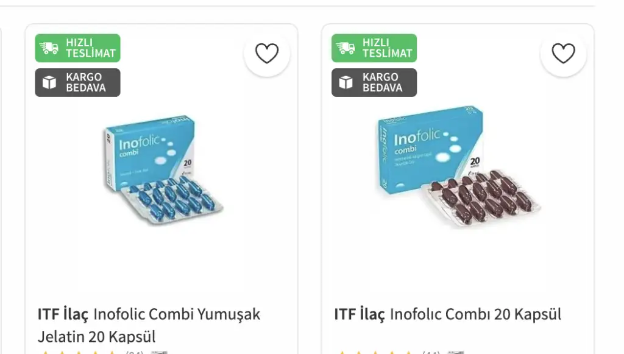The height and width of the screenshot is (354, 624).
Task: Open the Inofolıc Combı 20 Kapsül title link
Action: pyautogui.click(x=475, y=314)
